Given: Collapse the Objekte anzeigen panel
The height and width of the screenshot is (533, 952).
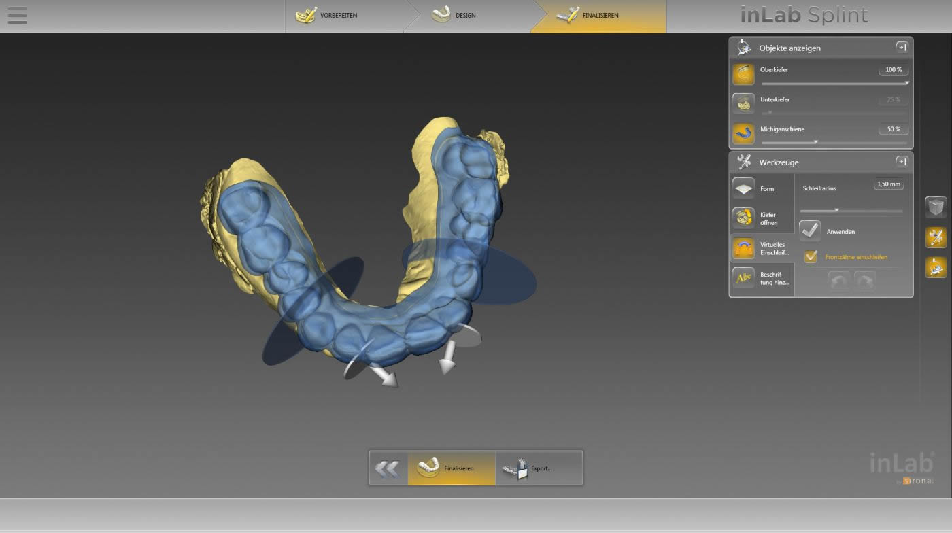Looking at the screenshot, I should (x=902, y=47).
